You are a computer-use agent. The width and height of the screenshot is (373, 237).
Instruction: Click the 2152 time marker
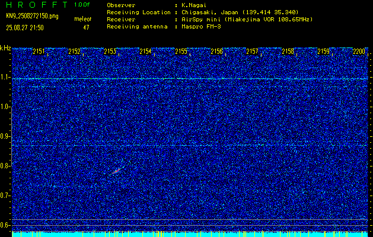coord(74,52)
